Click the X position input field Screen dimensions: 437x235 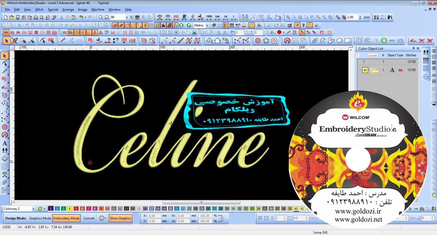pos(154,216)
